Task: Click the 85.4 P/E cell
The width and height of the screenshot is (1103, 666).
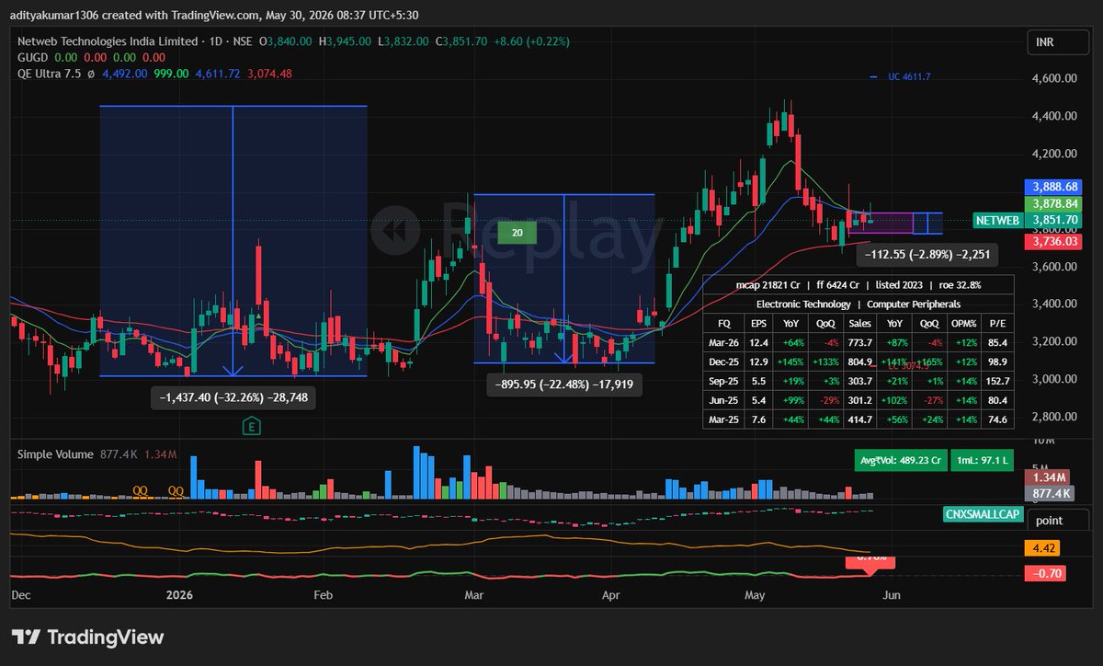Action: click(x=997, y=342)
